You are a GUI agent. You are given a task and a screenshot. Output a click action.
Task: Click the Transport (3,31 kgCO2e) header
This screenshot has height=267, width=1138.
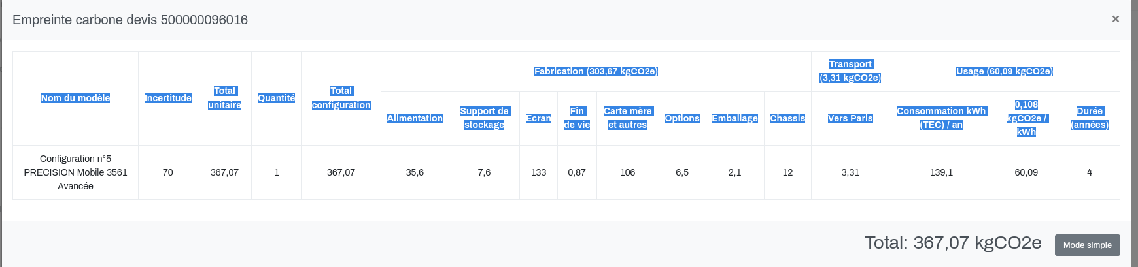pyautogui.click(x=850, y=71)
